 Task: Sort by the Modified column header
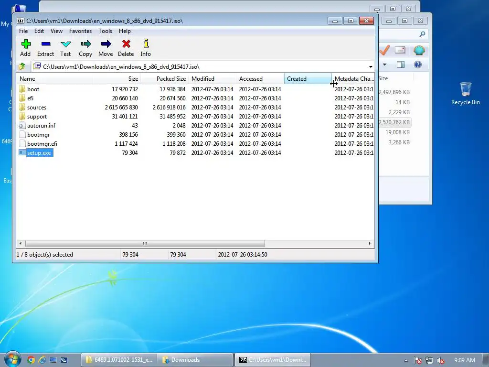click(212, 79)
